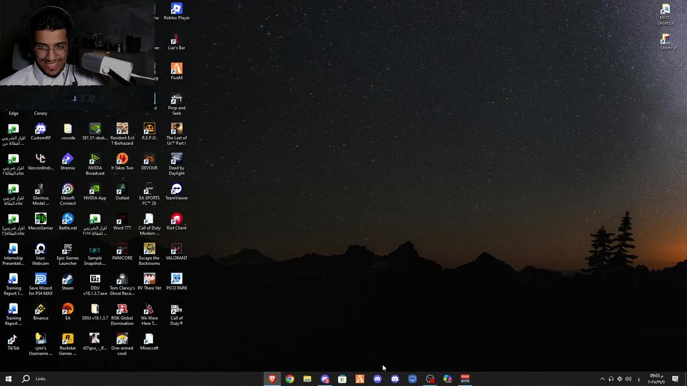Viewport: 687px width, 386px height.
Task: Open the Windows Start menu
Action: pyautogui.click(x=8, y=379)
